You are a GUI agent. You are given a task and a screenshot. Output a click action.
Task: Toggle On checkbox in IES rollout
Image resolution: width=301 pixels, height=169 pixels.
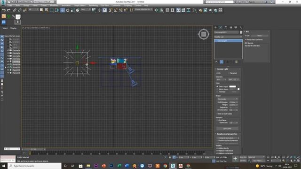tap(246, 36)
